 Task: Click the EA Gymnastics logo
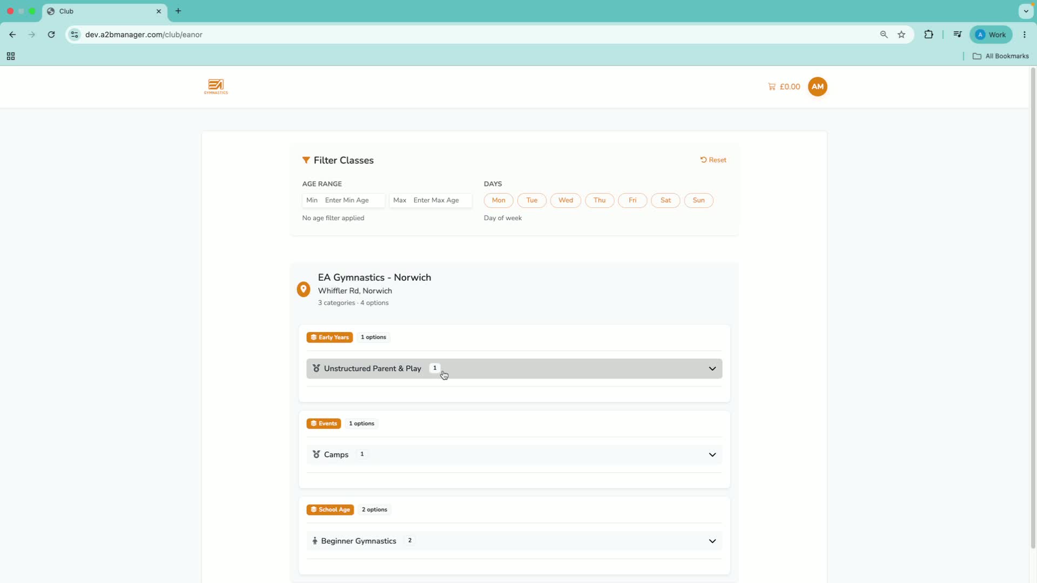coord(216,87)
